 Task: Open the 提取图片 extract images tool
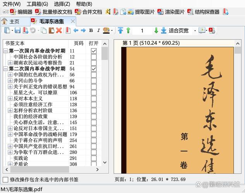[141, 12]
